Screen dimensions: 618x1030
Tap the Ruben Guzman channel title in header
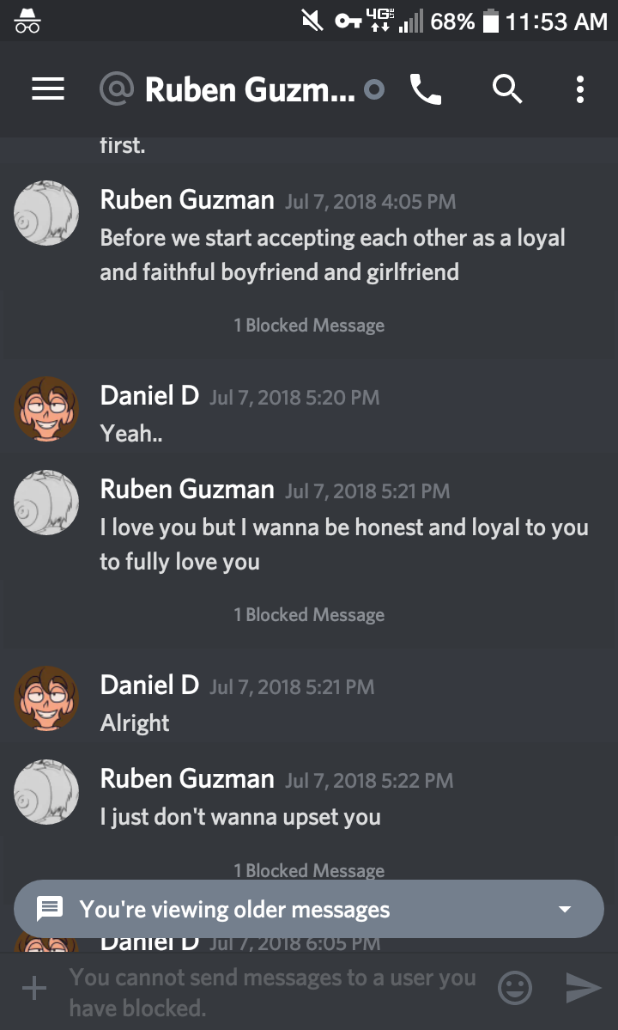pyautogui.click(x=249, y=88)
